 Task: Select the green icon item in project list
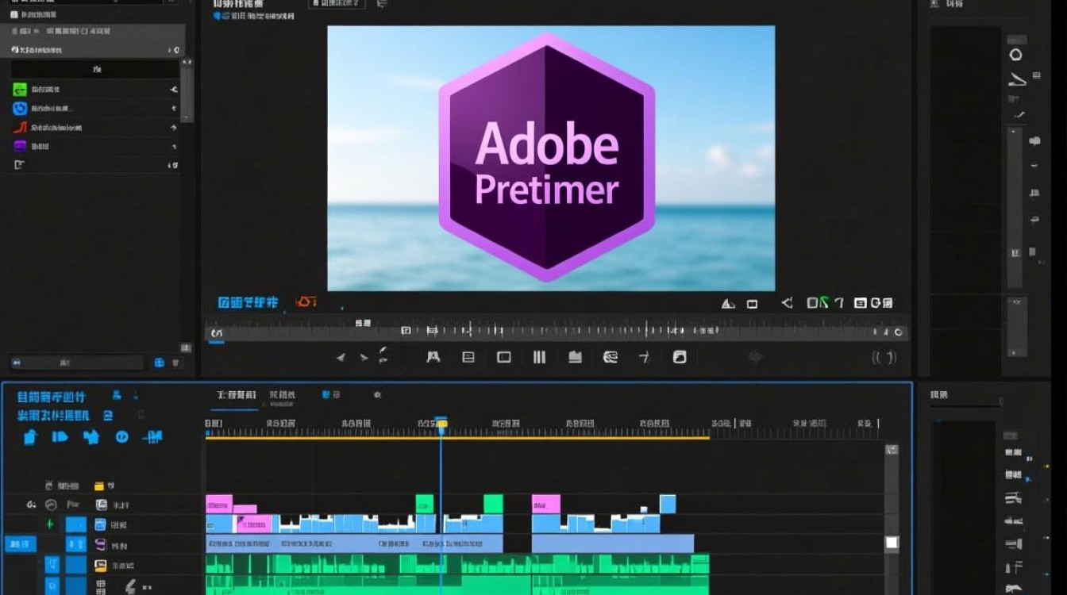pyautogui.click(x=20, y=90)
